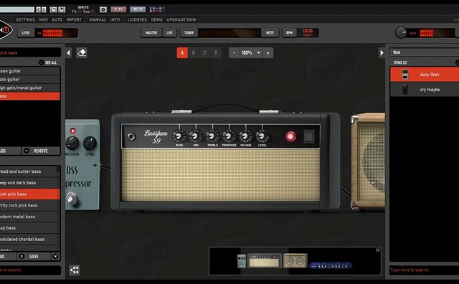Click the zoom in plus button

268,53
